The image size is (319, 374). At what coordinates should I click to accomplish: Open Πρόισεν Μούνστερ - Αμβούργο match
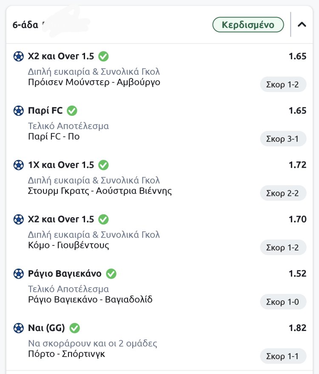coord(94,82)
